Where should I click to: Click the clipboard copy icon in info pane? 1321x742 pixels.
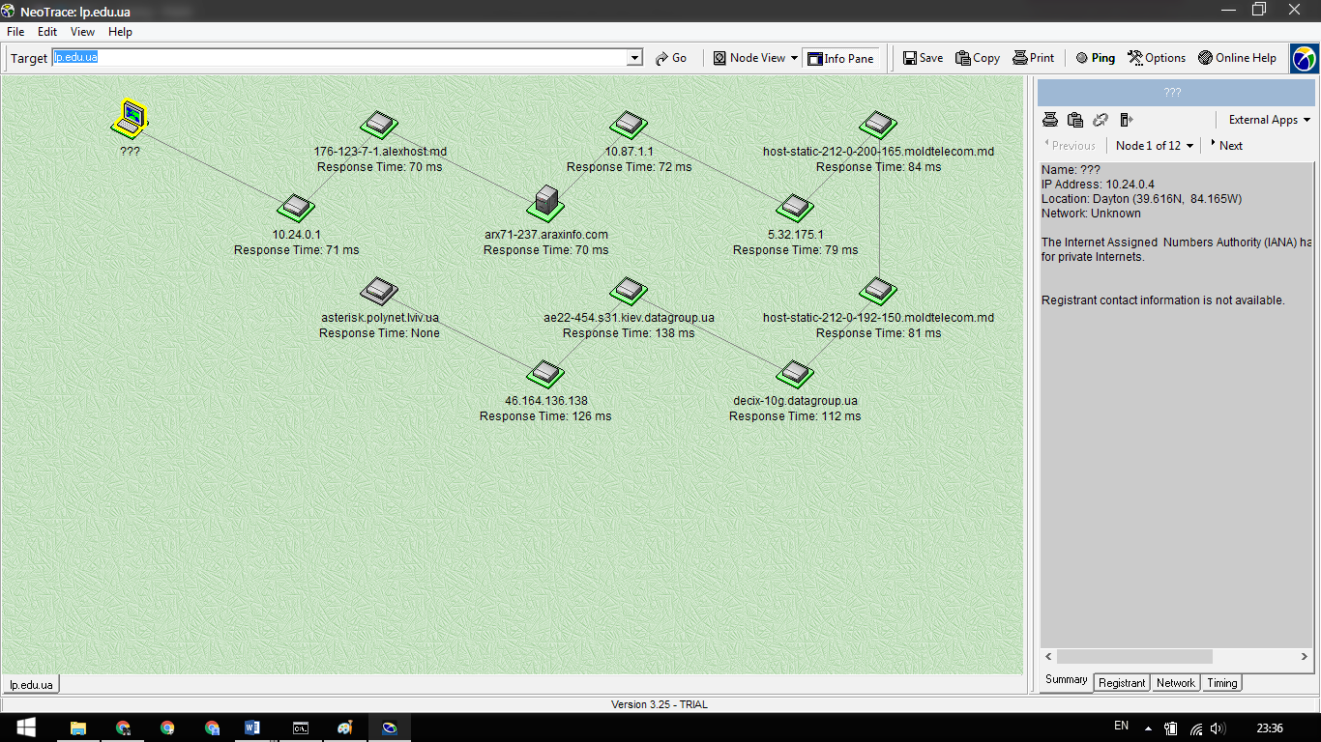1075,120
